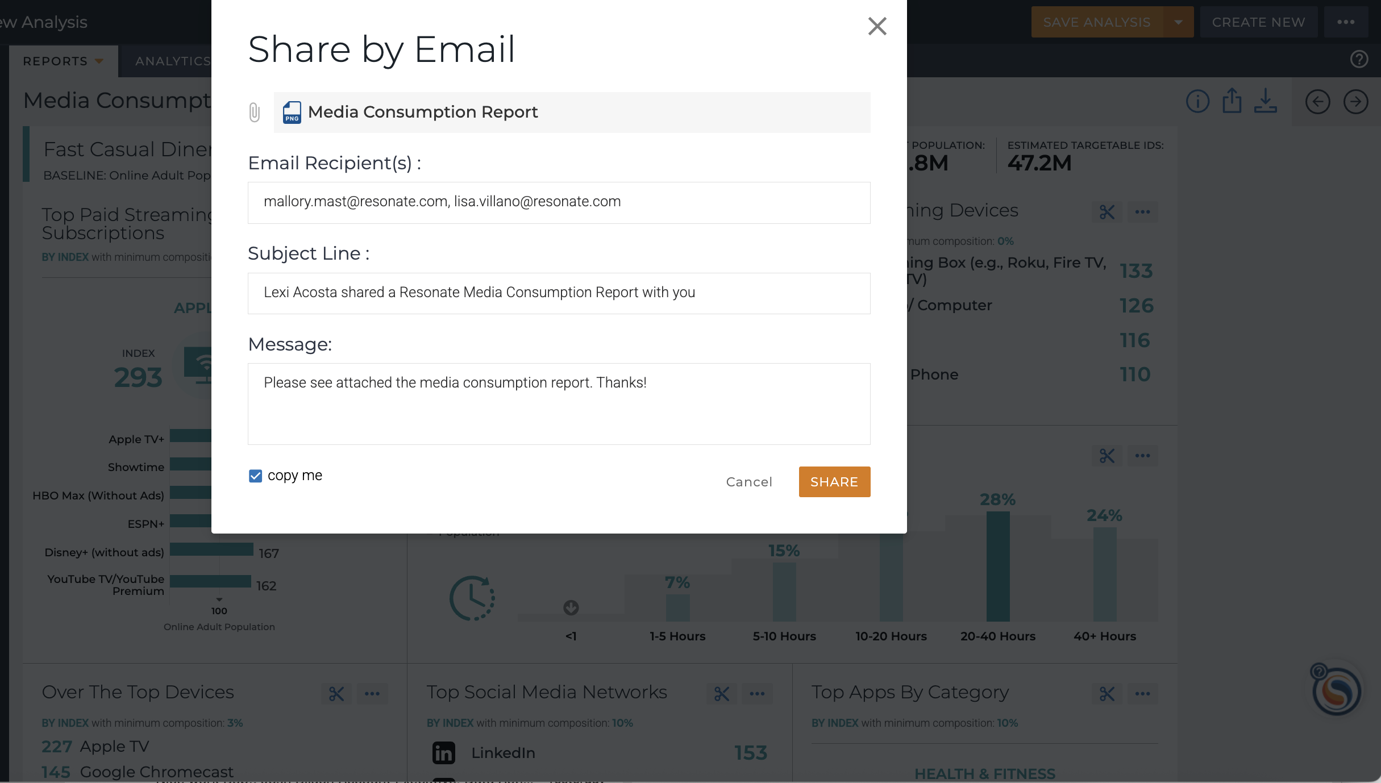Open the Save Analysis dropdown arrow
The width and height of the screenshot is (1381, 783).
click(x=1179, y=22)
